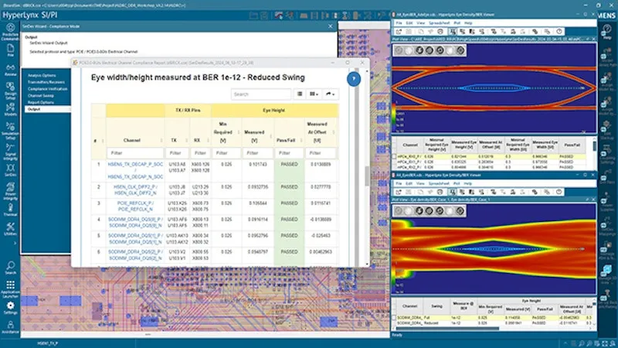This screenshot has width=618, height=348.
Task: Open the Edit menu in bottom viewer
Action: pos(409,183)
